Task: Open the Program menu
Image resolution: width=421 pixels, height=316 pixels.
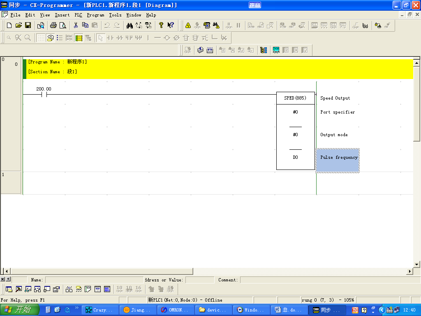Action: pos(95,15)
